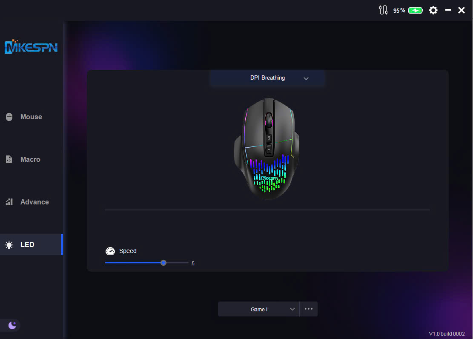Open the DPI Breathing effect dropdown

[267, 78]
